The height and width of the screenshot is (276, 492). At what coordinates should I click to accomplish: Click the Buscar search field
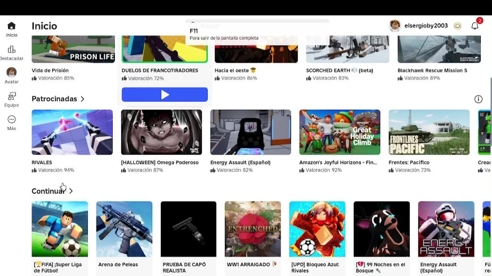coord(257,26)
